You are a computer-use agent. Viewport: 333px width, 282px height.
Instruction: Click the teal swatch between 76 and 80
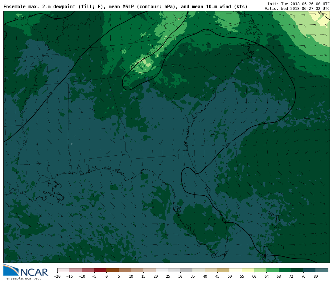[x=310, y=270]
